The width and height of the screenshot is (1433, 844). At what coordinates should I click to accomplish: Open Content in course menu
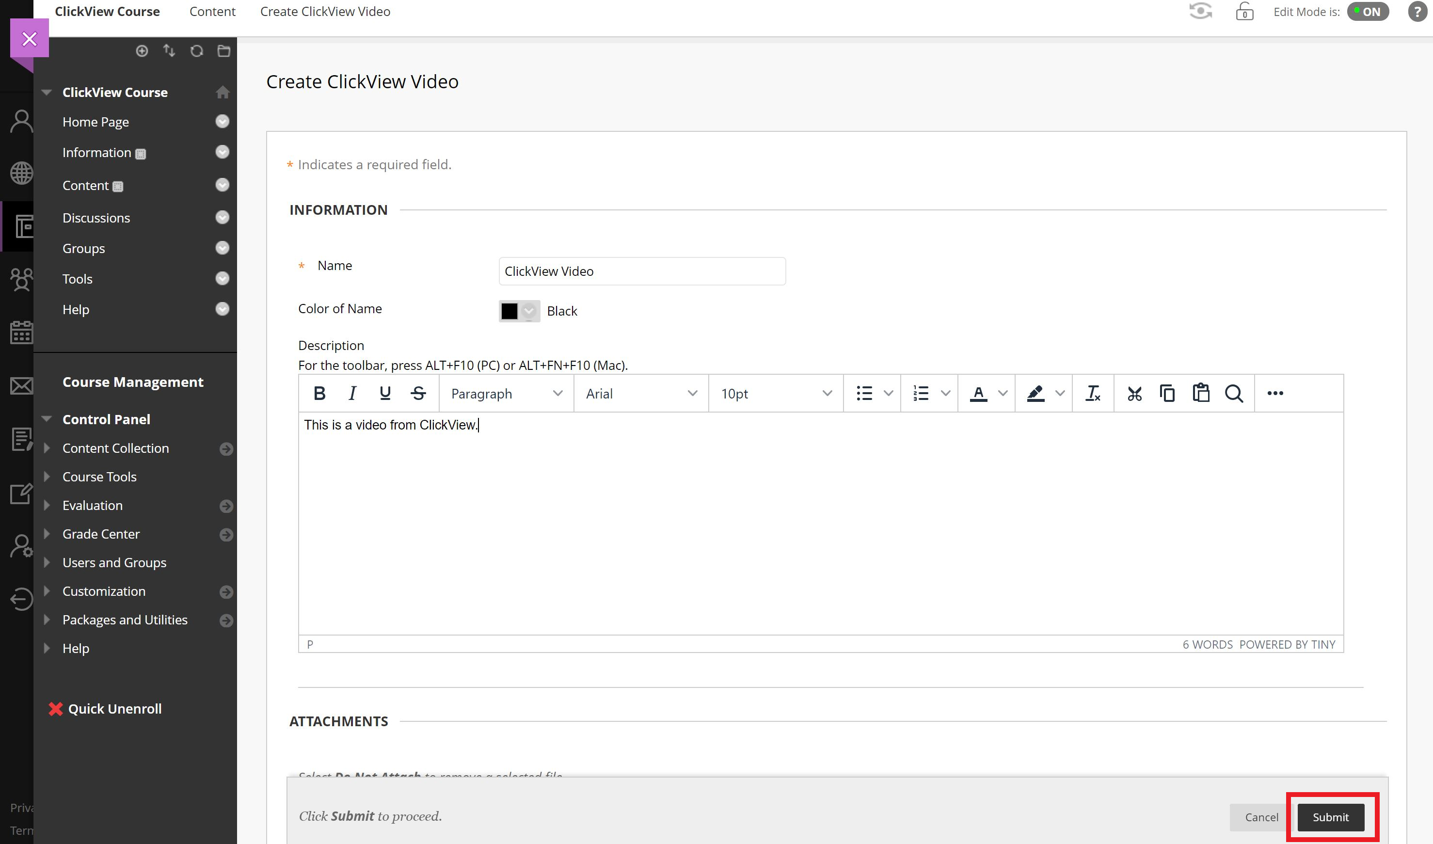coord(85,185)
